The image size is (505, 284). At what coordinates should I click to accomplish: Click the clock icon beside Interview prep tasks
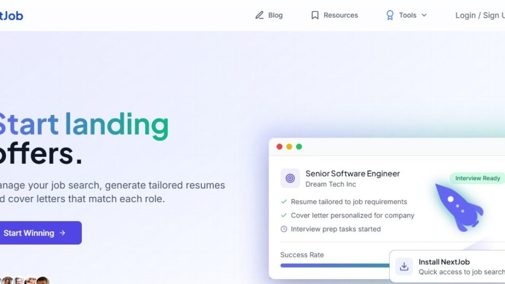pyautogui.click(x=284, y=229)
